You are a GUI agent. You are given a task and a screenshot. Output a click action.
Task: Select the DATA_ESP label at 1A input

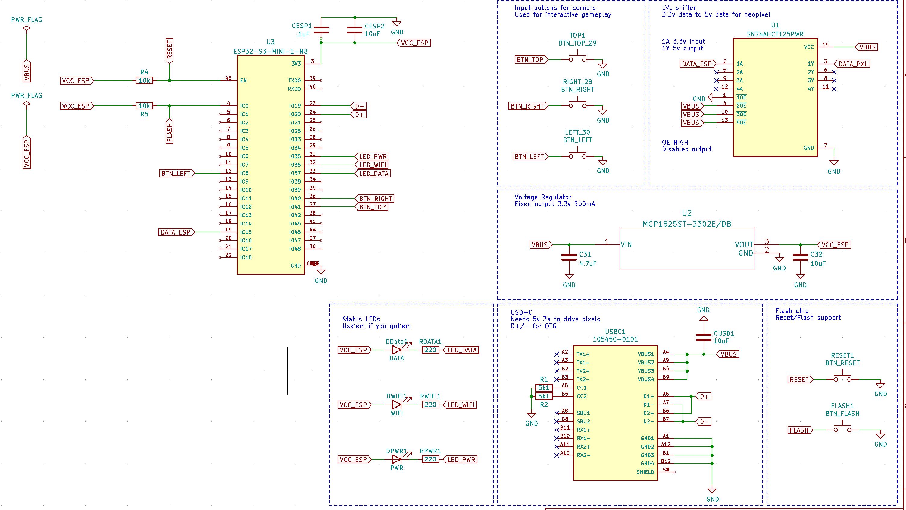click(x=698, y=64)
